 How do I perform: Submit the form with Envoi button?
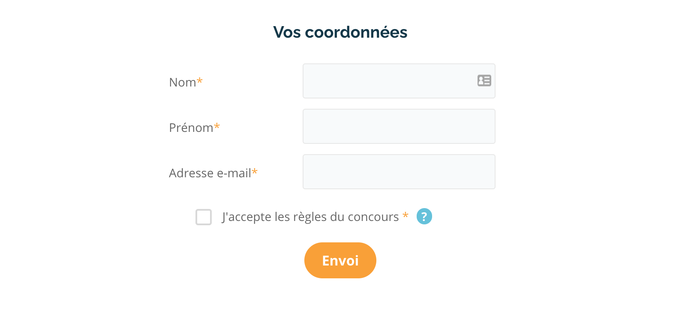(x=340, y=260)
